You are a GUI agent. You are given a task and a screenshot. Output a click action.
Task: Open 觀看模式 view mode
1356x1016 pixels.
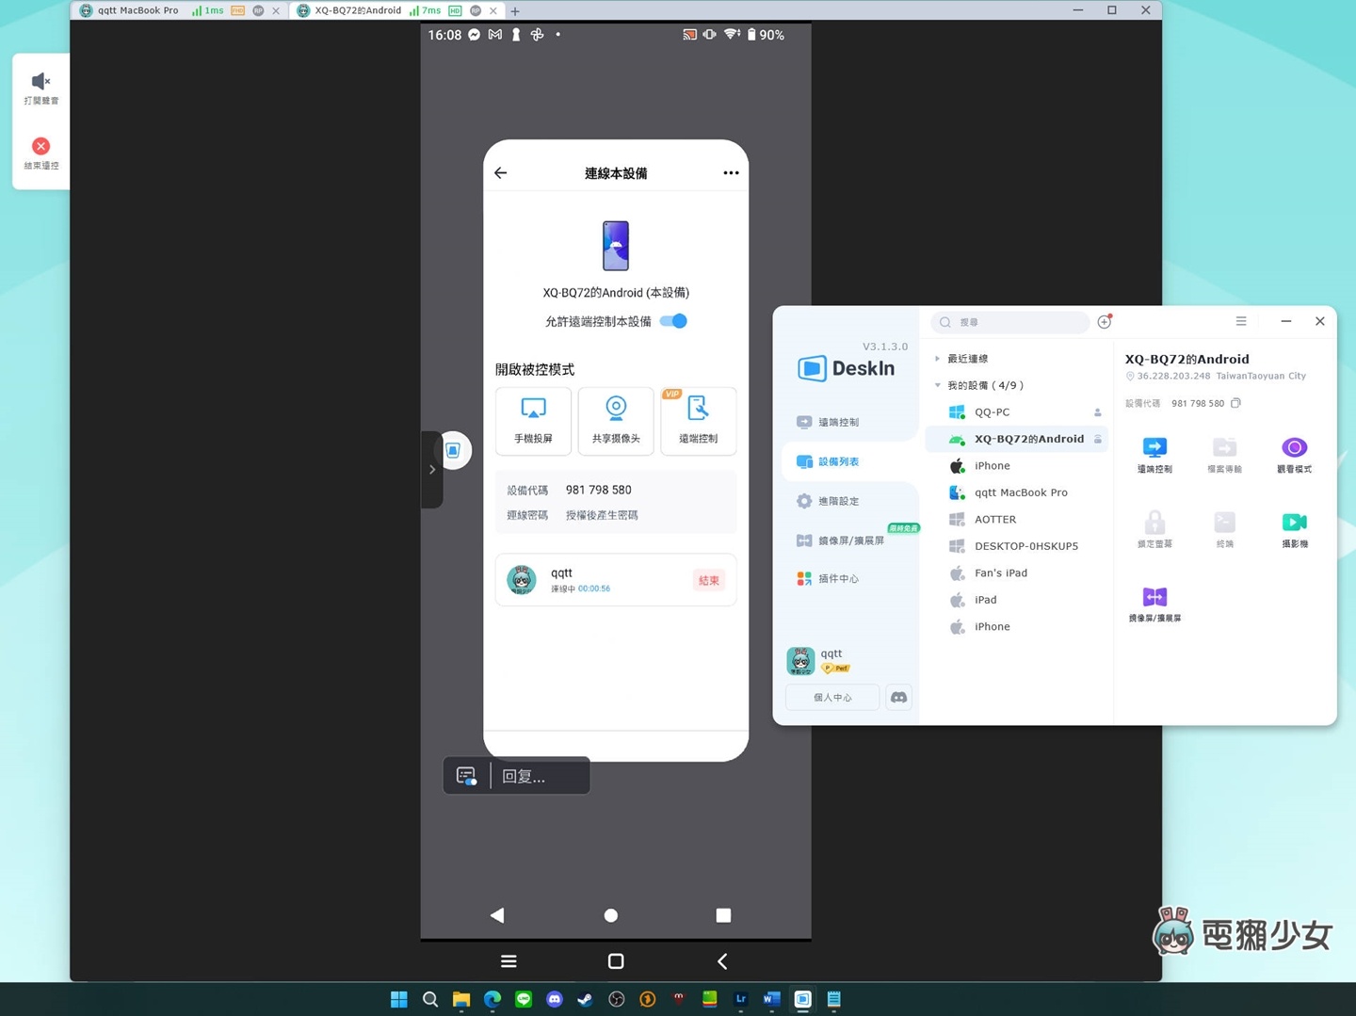click(x=1294, y=448)
